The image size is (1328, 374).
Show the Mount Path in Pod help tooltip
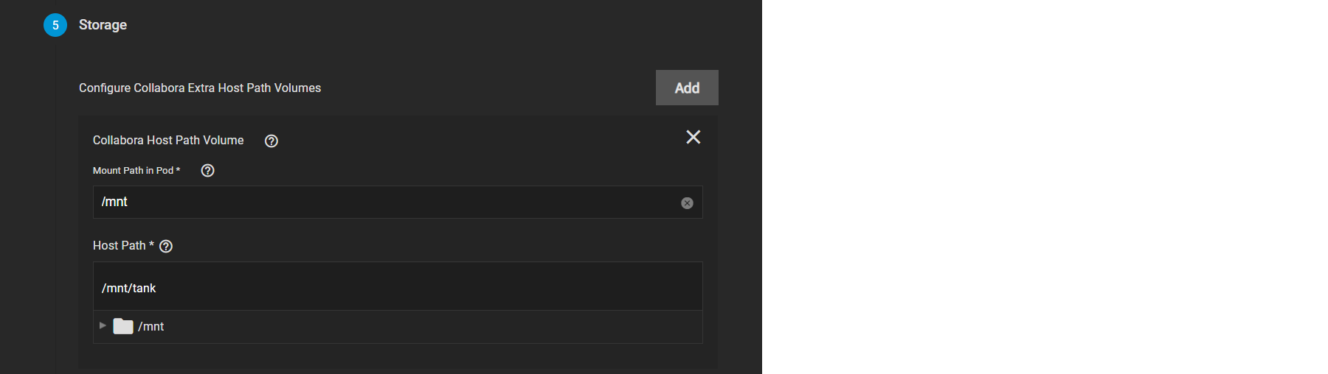[x=208, y=171]
